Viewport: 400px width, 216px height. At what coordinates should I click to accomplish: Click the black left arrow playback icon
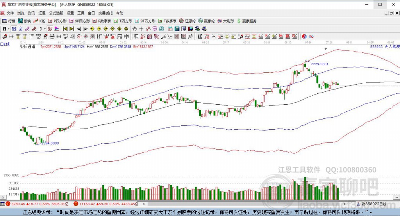79,29
